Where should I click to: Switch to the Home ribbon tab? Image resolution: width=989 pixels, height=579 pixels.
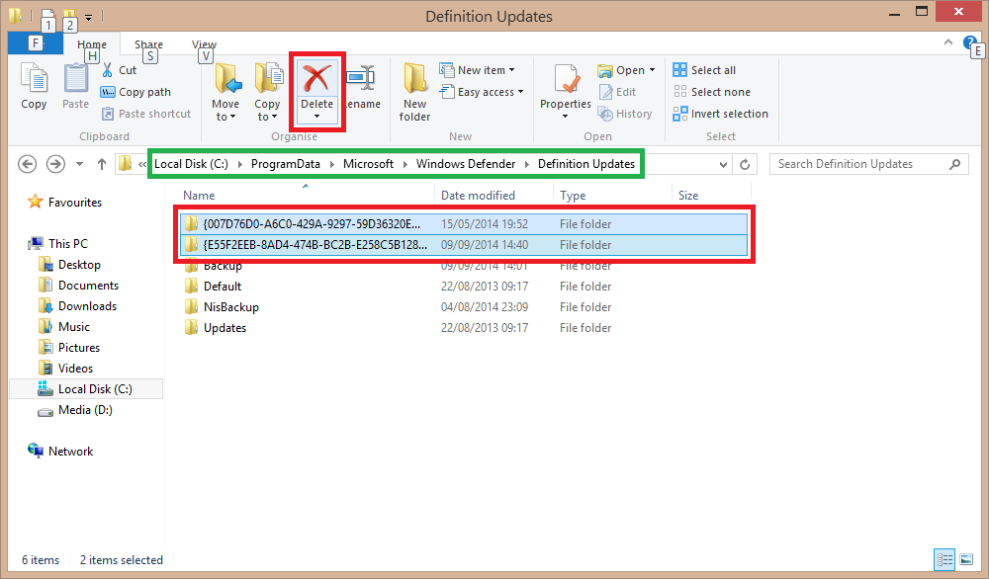[x=91, y=44]
